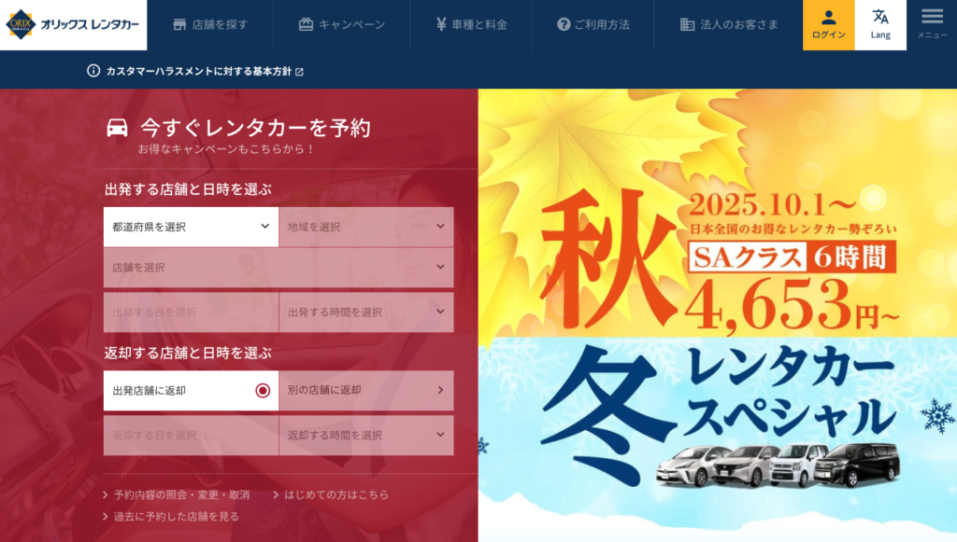Image resolution: width=957 pixels, height=542 pixels.
Task: Click the question mark icon for ご利用方法
Action: 564,24
